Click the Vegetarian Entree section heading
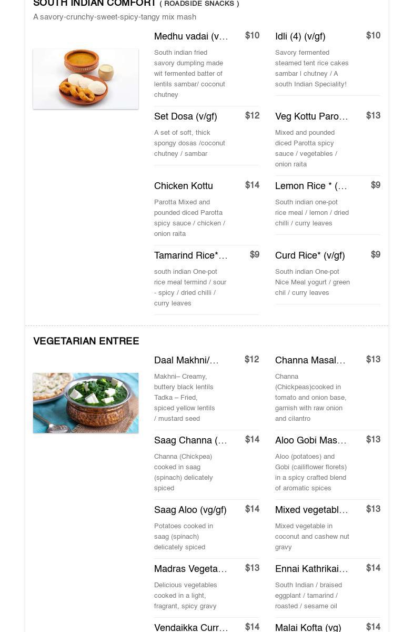Screen dimensions: 413x632 pos(86,341)
